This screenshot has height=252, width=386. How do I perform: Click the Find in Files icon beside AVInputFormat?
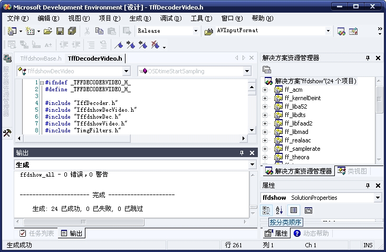click(208, 32)
